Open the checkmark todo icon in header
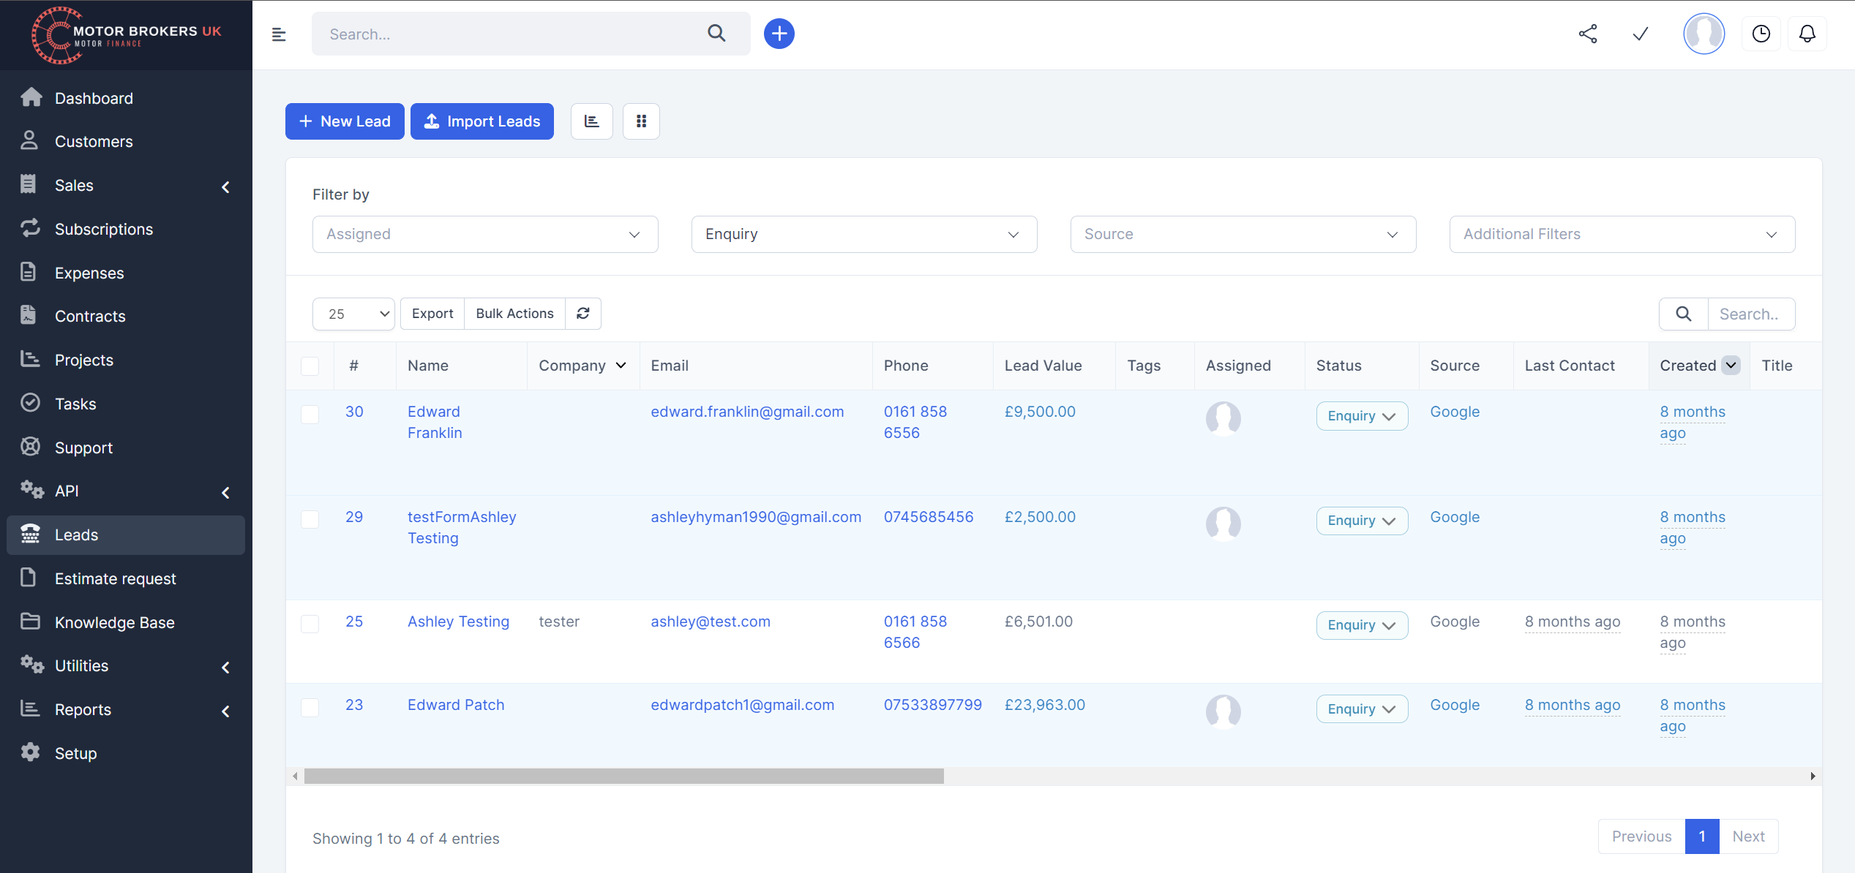 click(1641, 34)
